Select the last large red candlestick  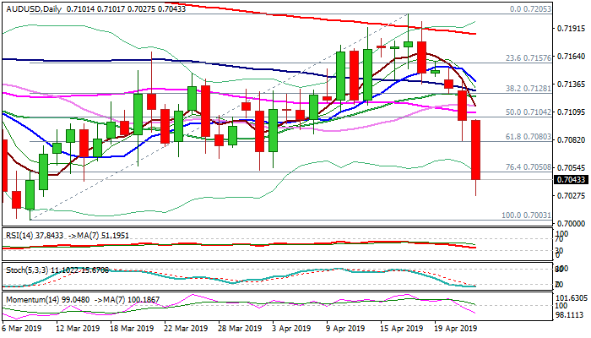coord(476,150)
